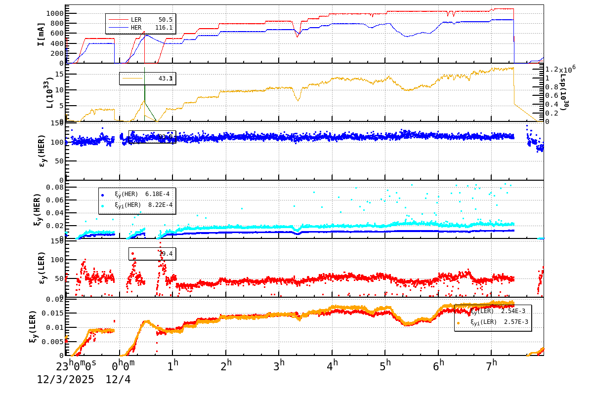
Task: Click the red ξy(LER) legend marker
Action: [x=457, y=312]
